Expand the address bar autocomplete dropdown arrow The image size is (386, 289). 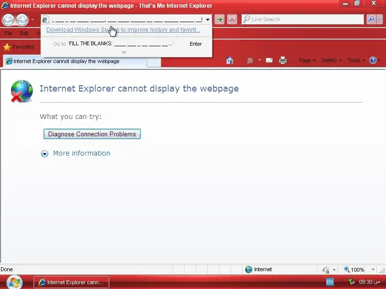[208, 19]
